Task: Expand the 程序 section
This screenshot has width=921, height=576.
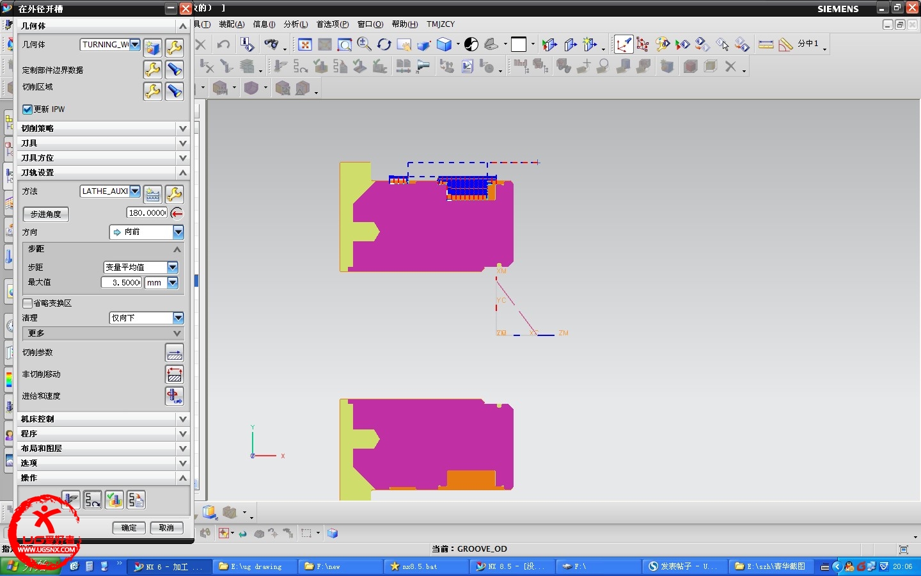Action: point(103,434)
